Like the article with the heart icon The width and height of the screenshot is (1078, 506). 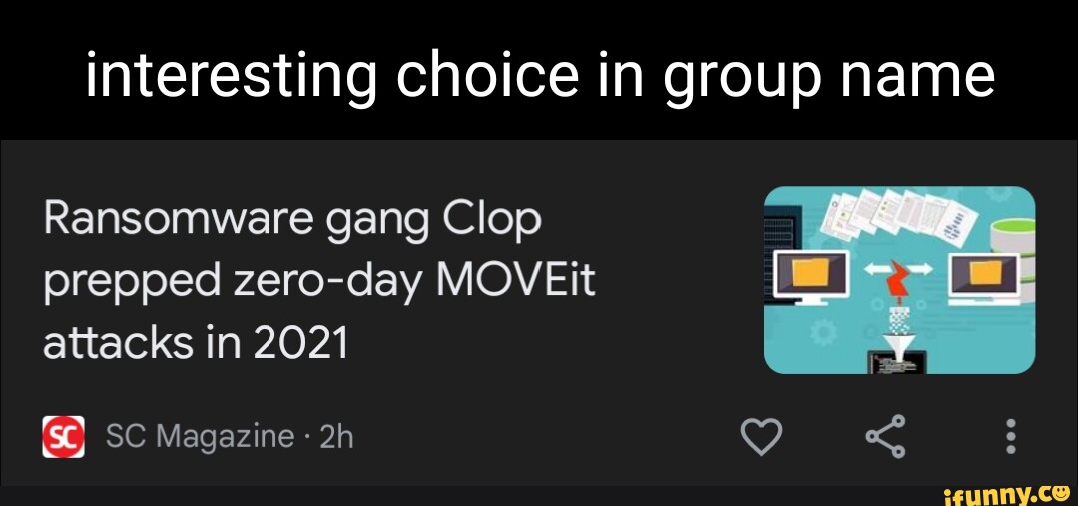click(x=761, y=436)
